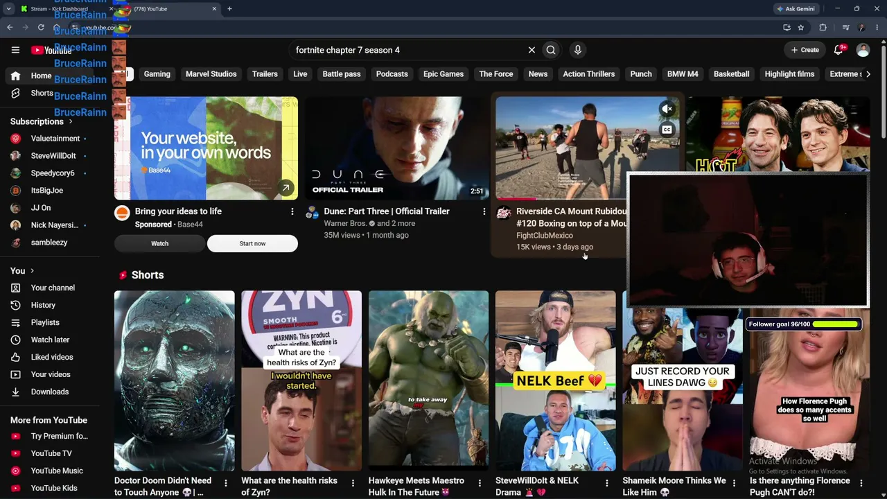887x499 pixels.
Task: Open more options for Hawkeye Meets Maestro short
Action: point(480,483)
